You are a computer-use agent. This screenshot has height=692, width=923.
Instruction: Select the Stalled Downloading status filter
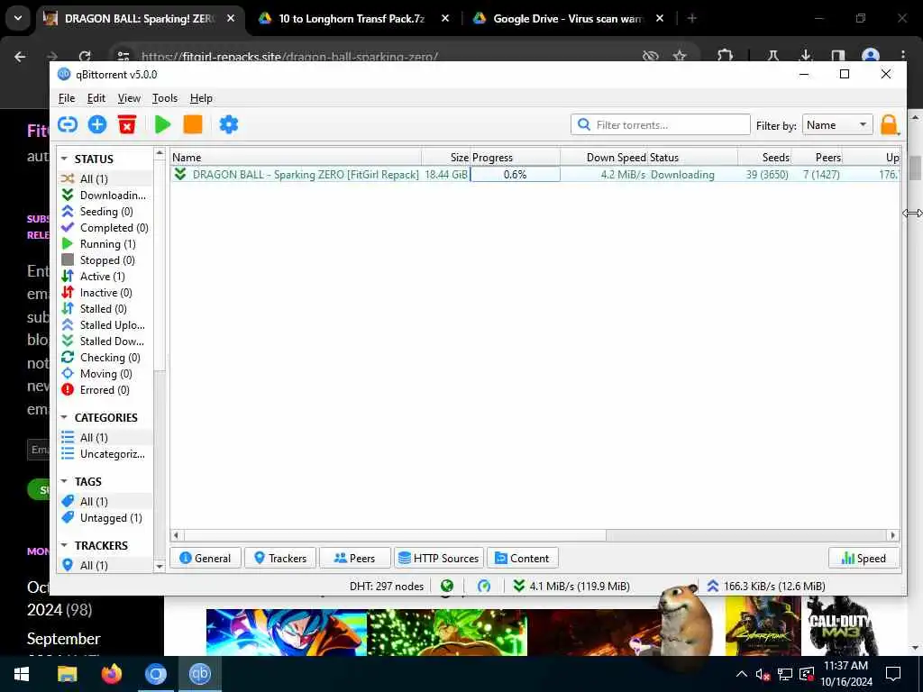point(105,341)
